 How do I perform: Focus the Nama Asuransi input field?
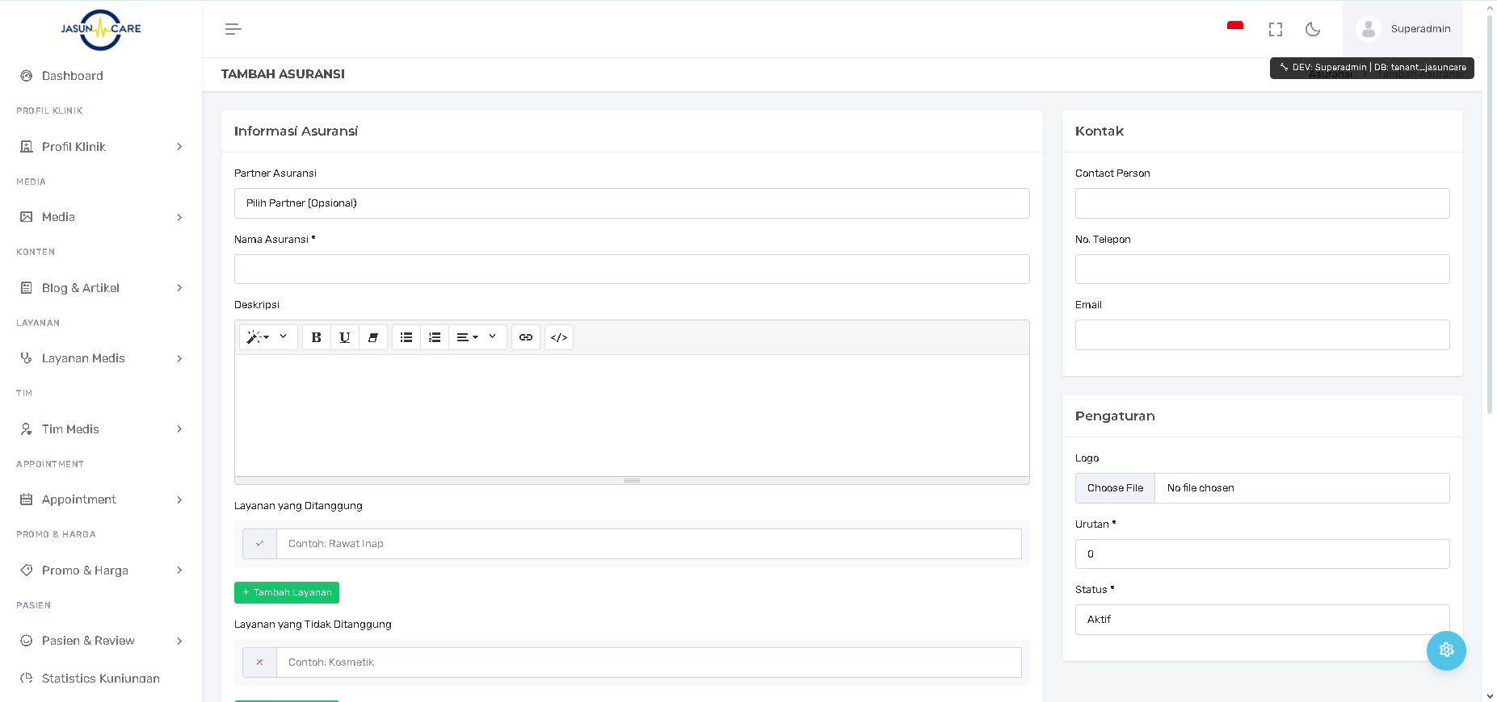(631, 270)
